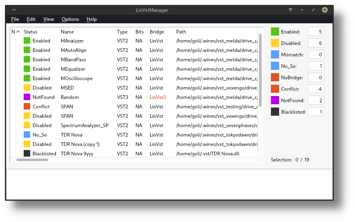Click yellow icon of TDR Nova (copy 1) row

coord(27,144)
